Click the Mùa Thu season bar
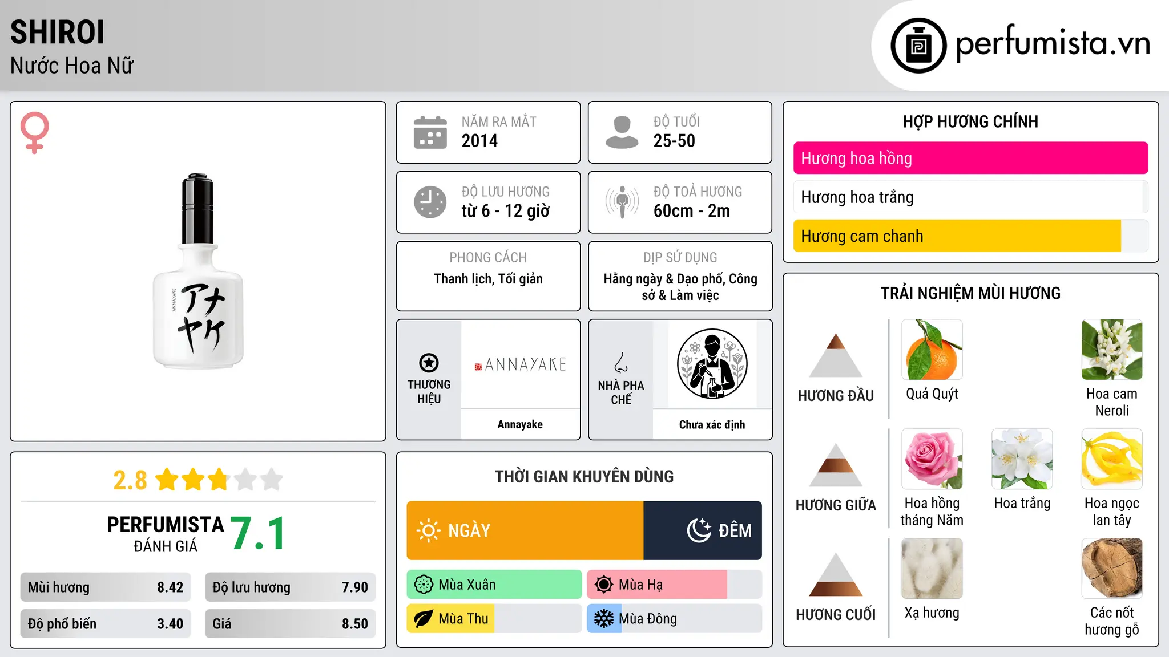Image resolution: width=1169 pixels, height=657 pixels. click(494, 619)
